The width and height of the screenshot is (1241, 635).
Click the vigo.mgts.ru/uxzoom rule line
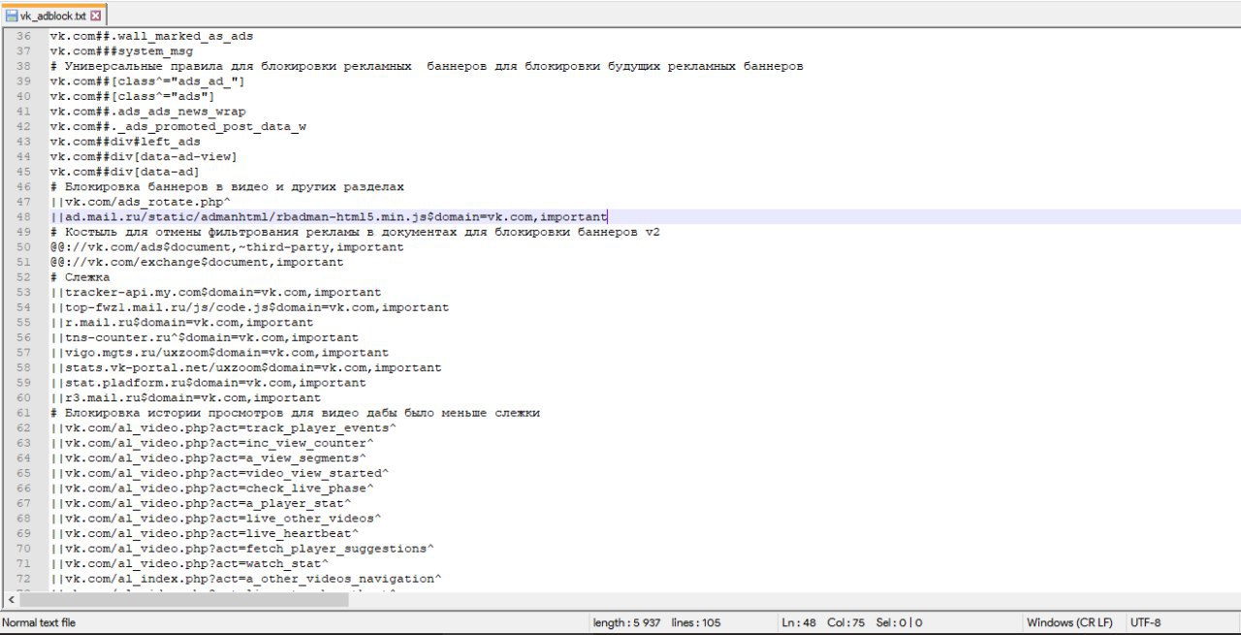pyautogui.click(x=219, y=353)
